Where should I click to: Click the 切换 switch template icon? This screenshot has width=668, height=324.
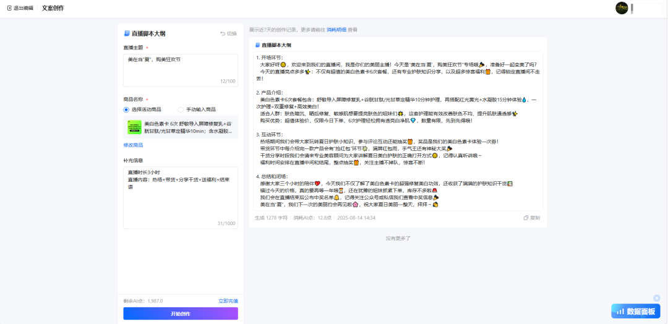tap(223, 33)
